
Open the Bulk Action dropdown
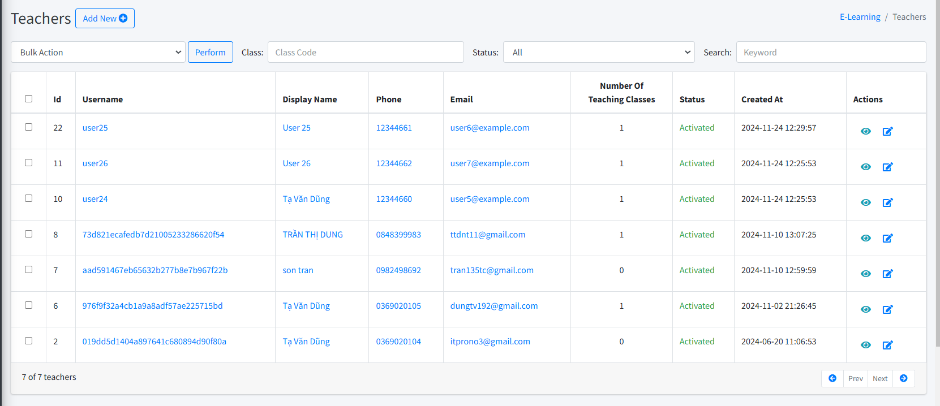coord(98,53)
